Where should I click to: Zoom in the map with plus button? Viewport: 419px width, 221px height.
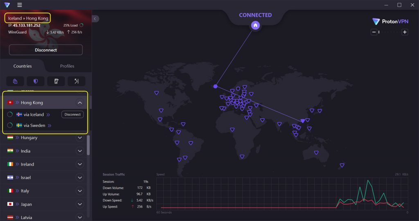(x=405, y=32)
